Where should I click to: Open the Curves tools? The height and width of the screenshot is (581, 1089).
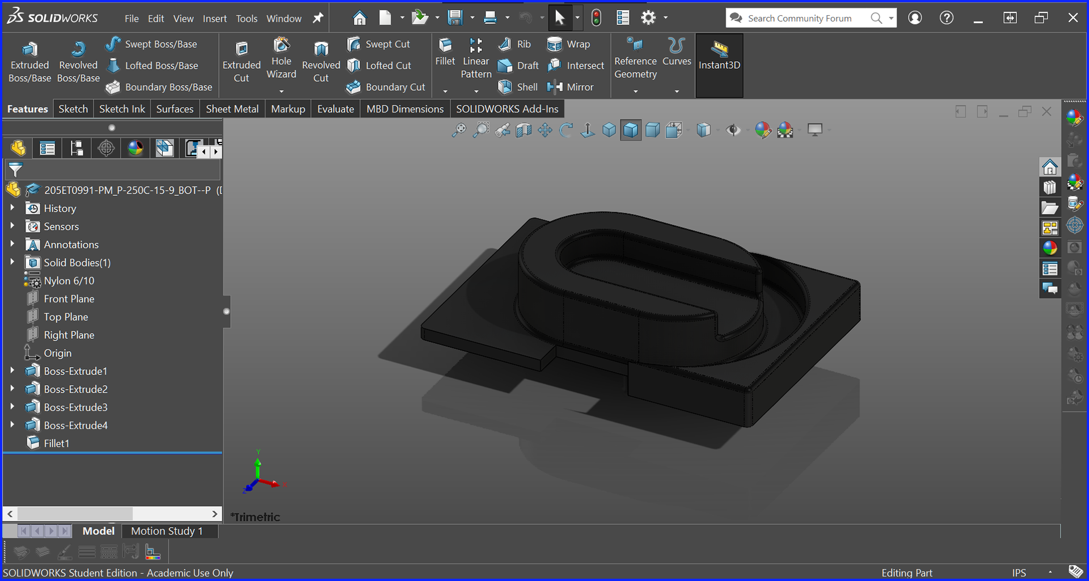tap(677, 52)
